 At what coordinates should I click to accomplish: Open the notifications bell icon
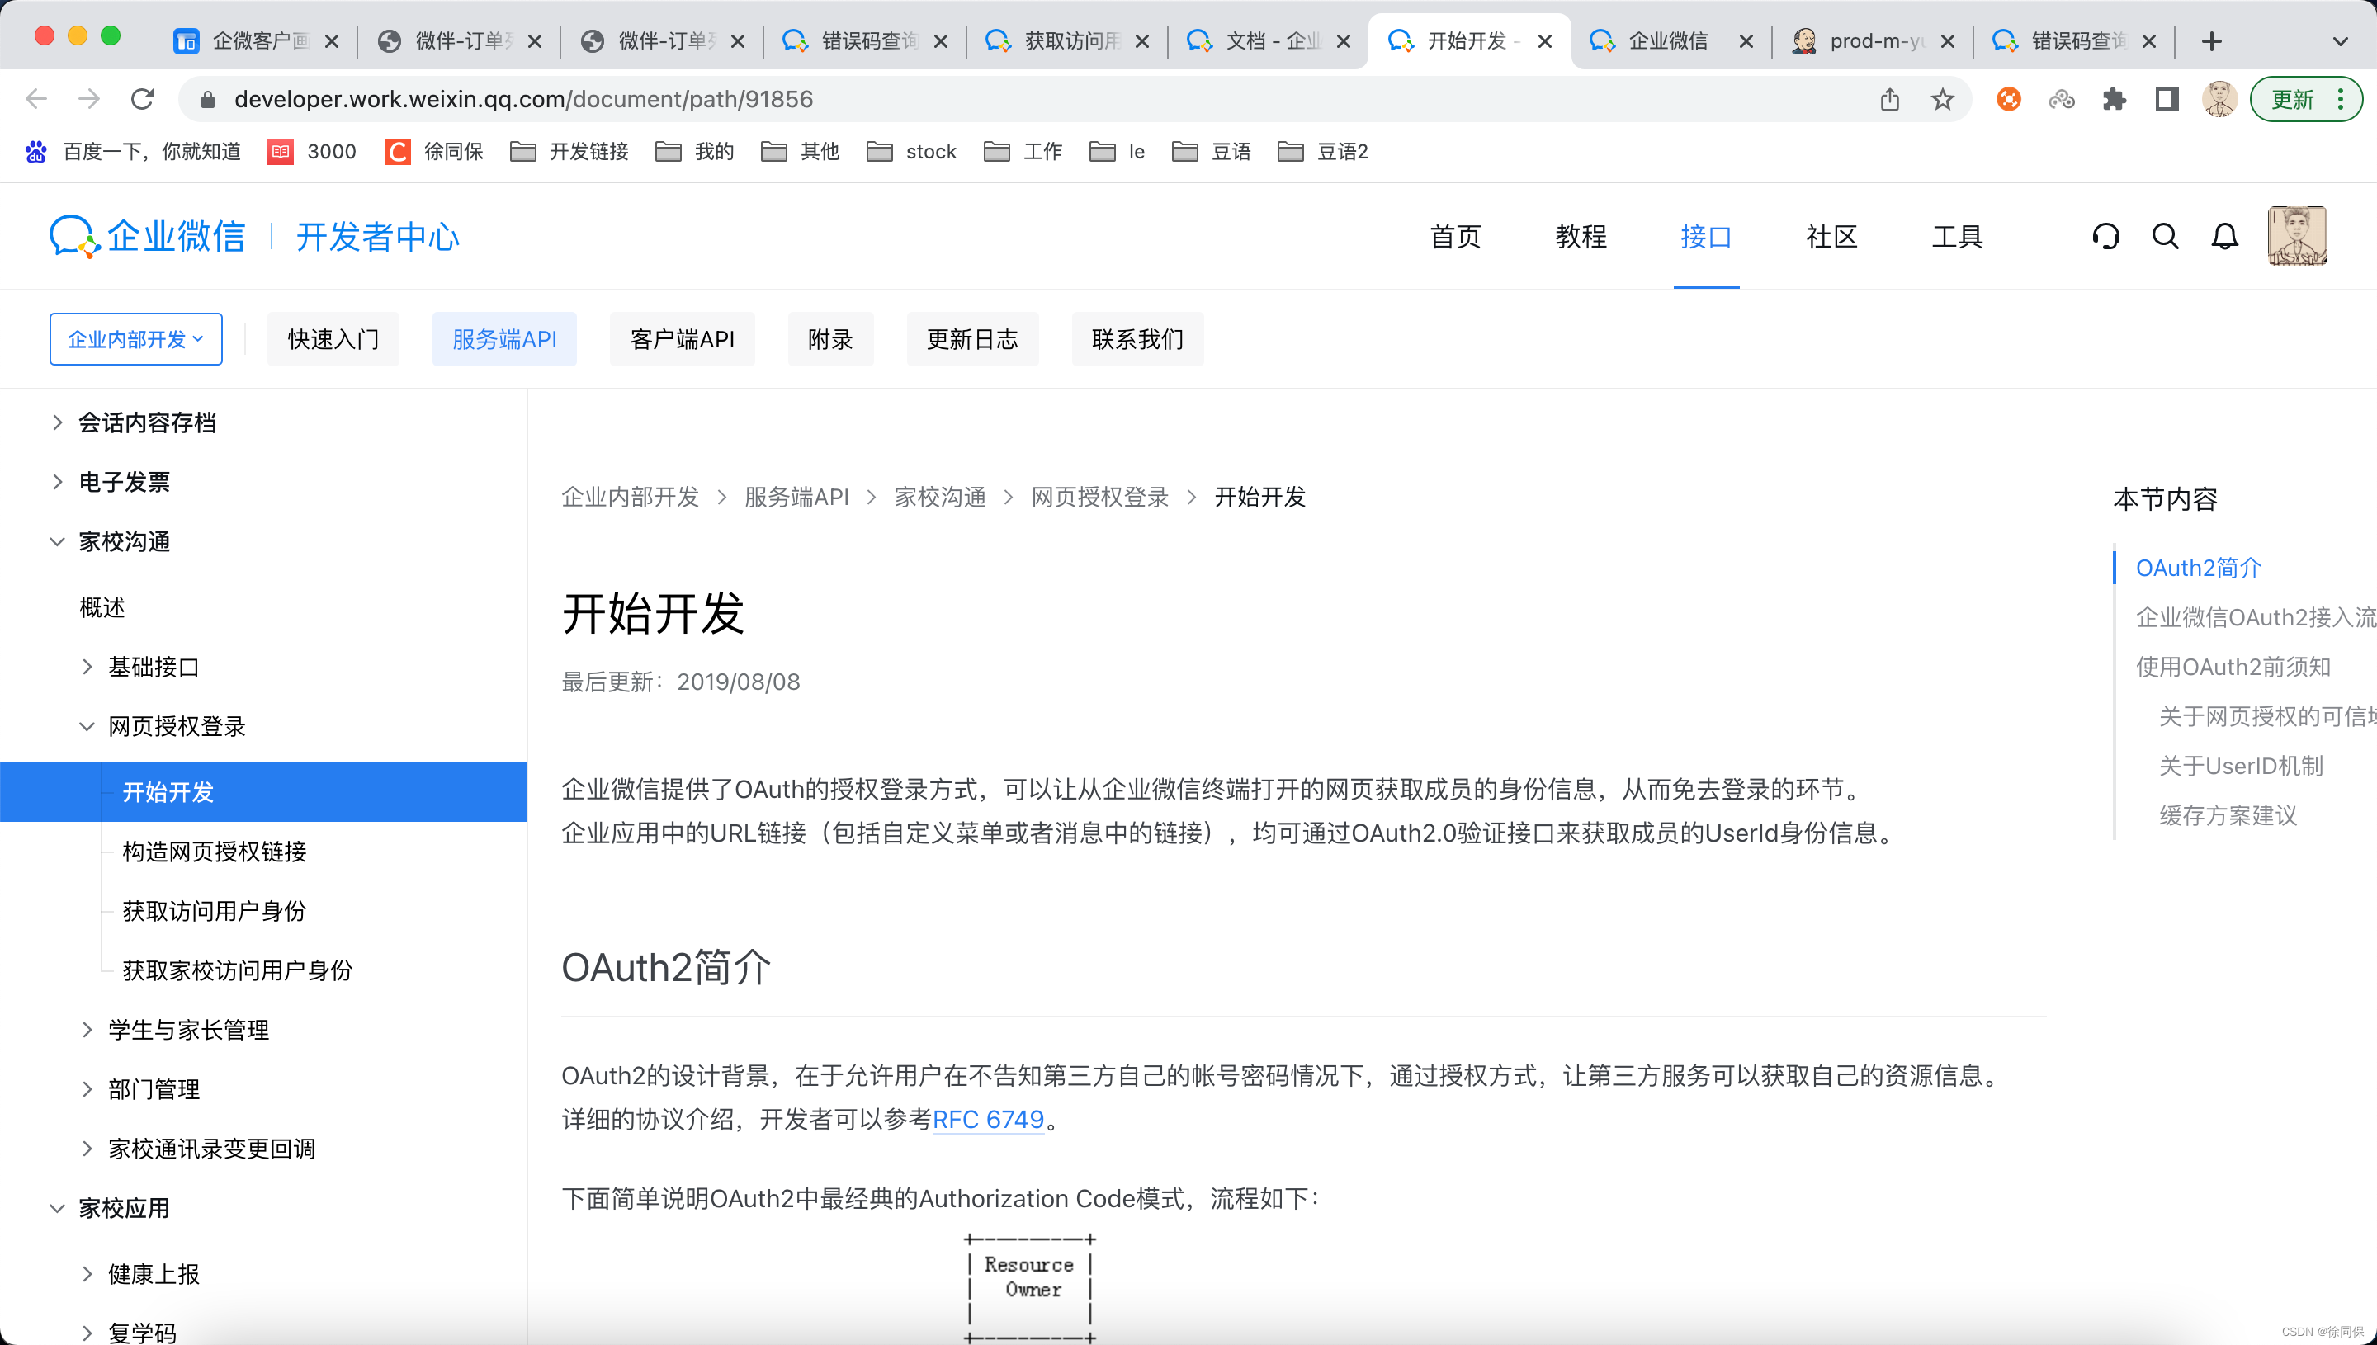pos(2223,237)
